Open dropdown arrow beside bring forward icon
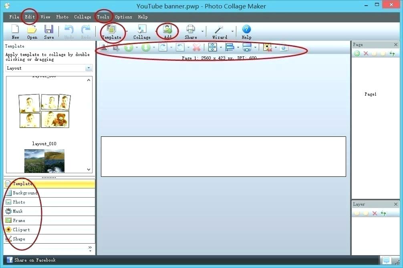The image size is (403, 268). (137, 48)
